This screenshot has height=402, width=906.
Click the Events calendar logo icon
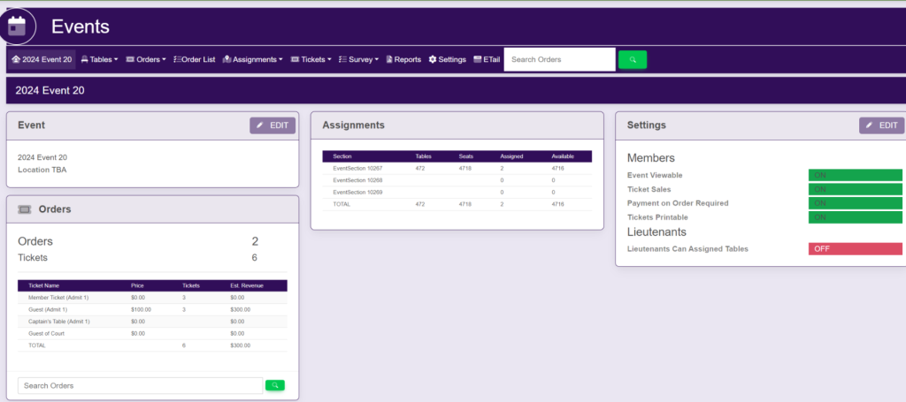tap(19, 27)
